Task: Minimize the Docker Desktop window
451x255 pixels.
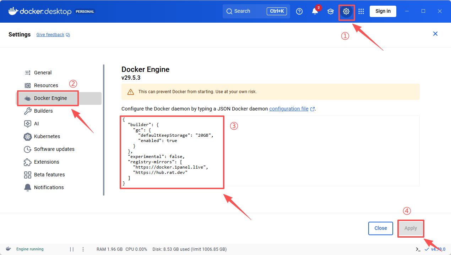Action: pos(407,11)
